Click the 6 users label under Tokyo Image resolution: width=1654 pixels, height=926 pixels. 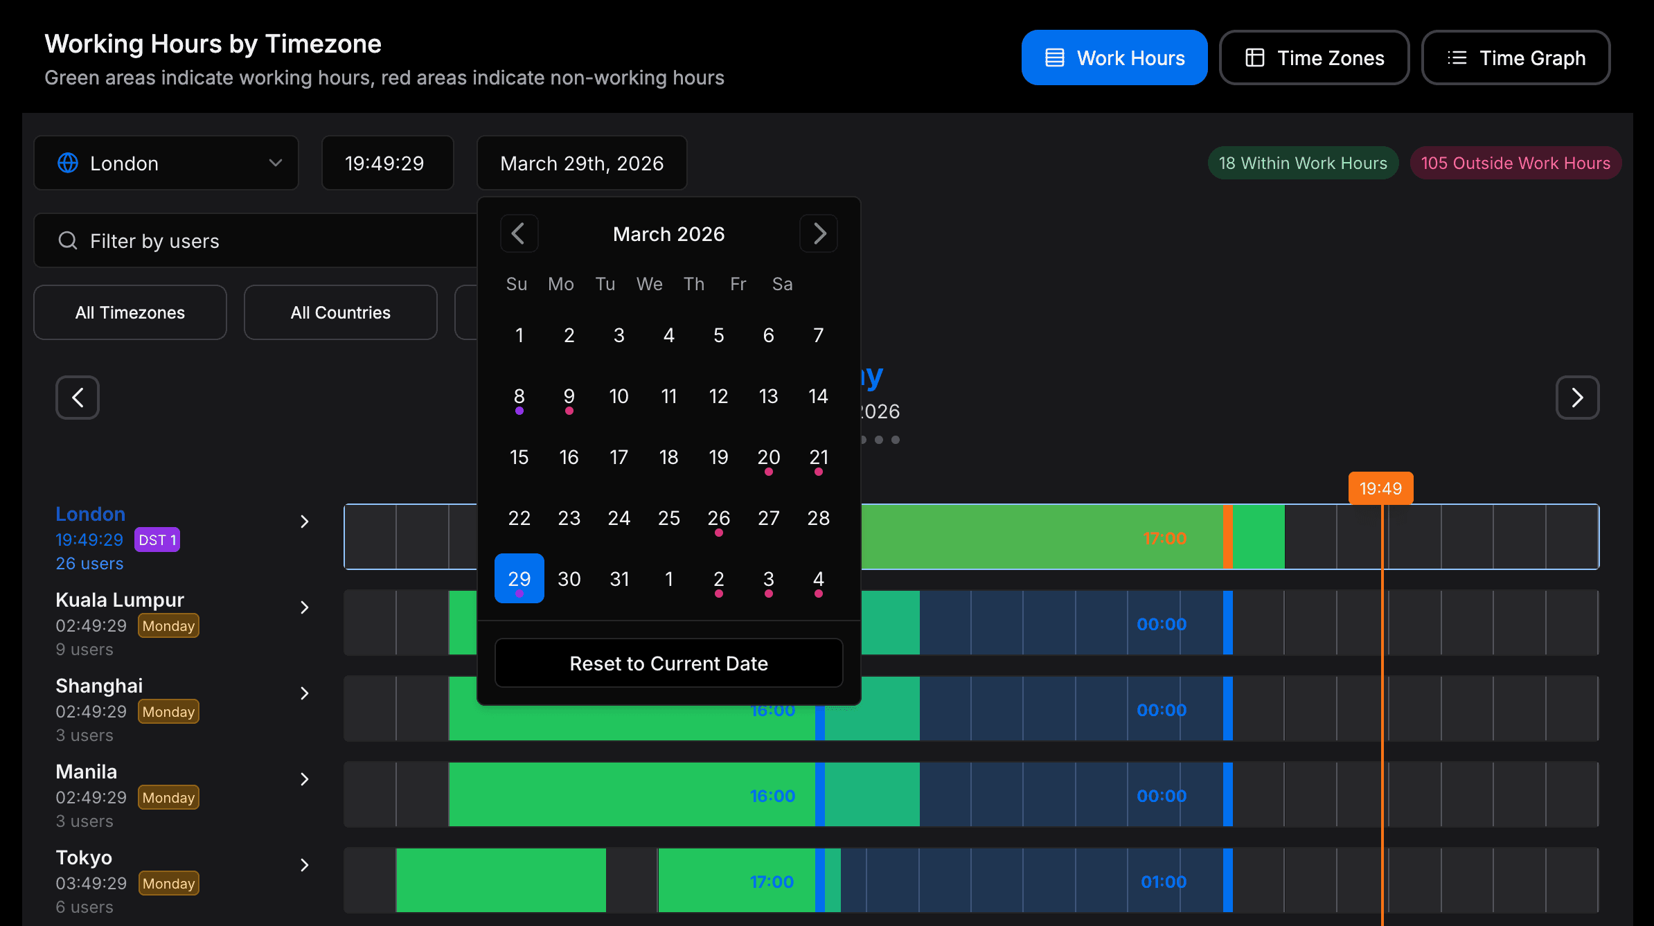(x=85, y=907)
